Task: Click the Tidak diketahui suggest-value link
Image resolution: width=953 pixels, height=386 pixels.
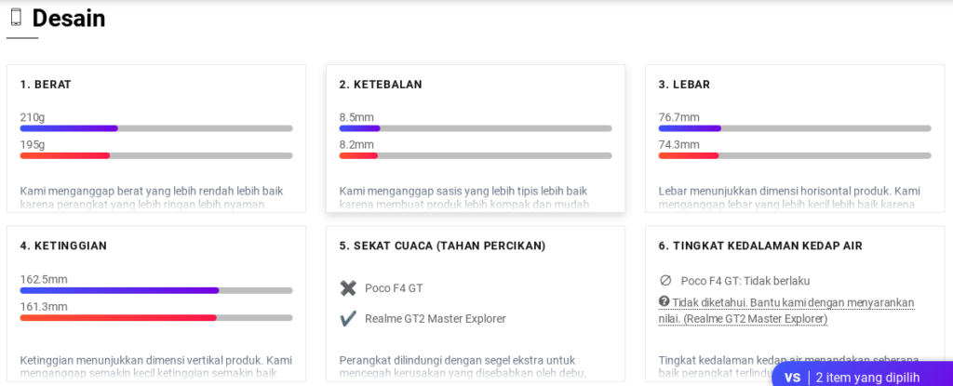Action: coord(792,311)
